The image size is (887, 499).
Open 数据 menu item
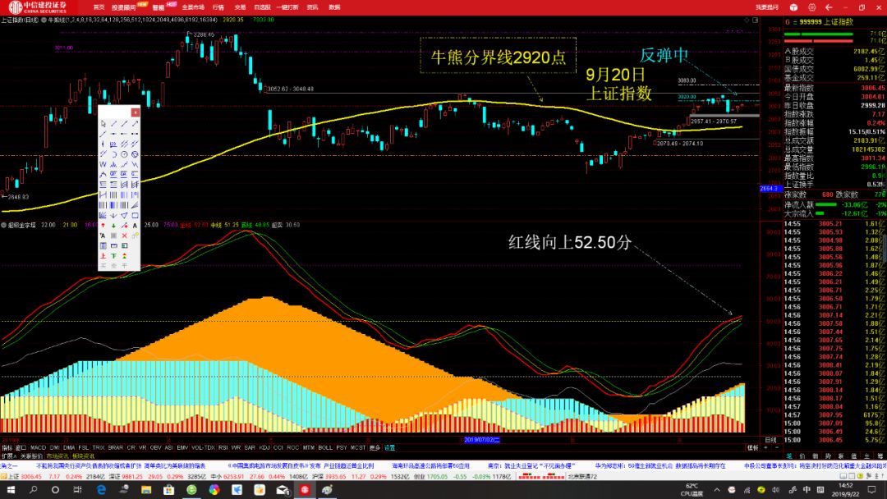pos(334,7)
